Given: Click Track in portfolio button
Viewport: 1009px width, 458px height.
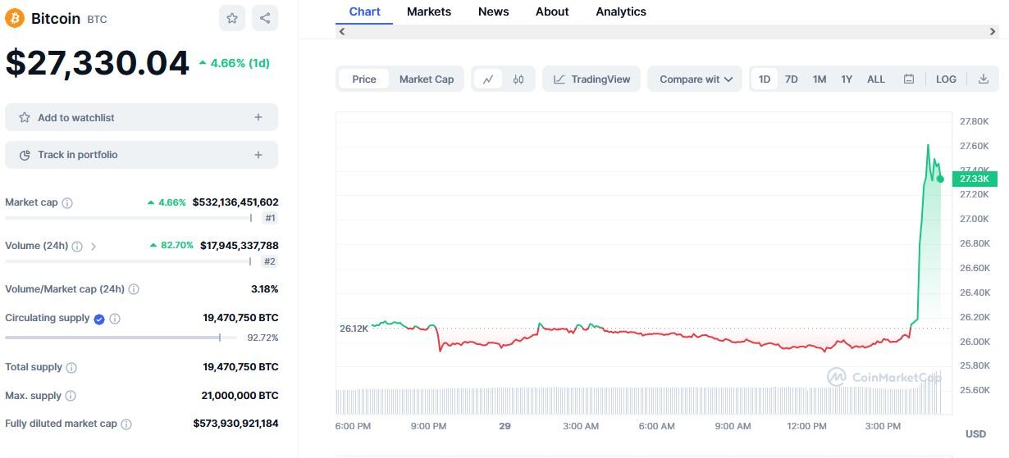Looking at the screenshot, I should point(141,155).
